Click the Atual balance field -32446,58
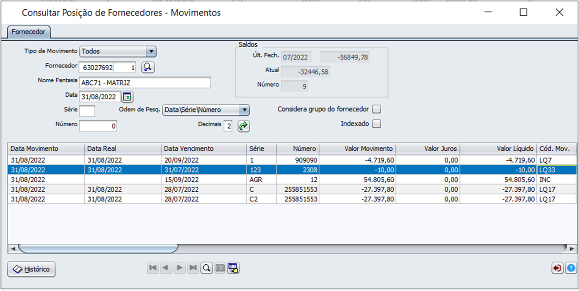This screenshot has width=579, height=291. click(x=305, y=72)
